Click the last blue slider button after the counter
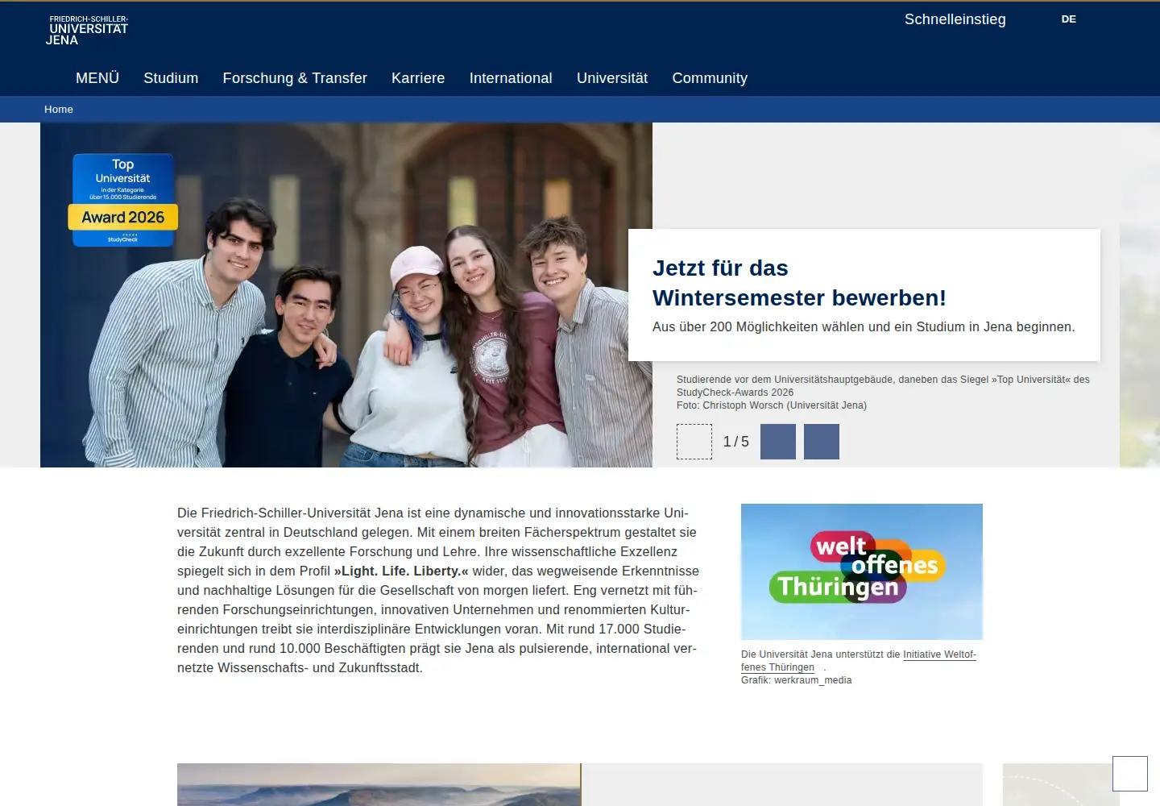Image resolution: width=1160 pixels, height=806 pixels. click(822, 442)
